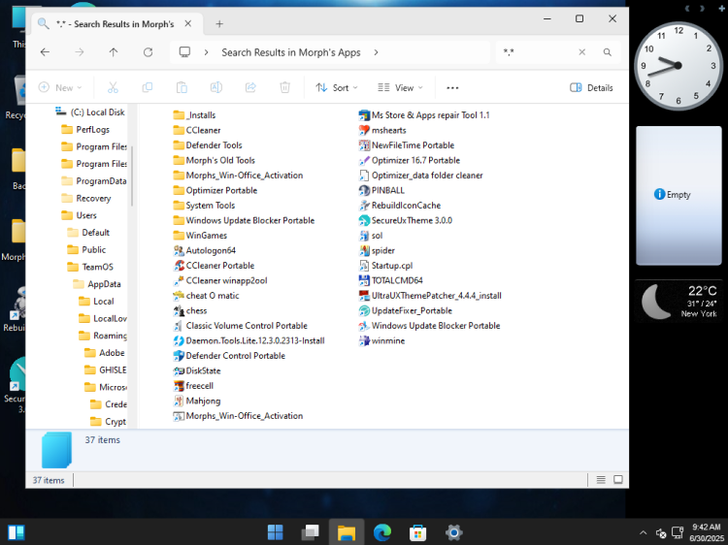
Task: Select UltraUXThemePatcher_4.4.4_install item
Action: coord(430,296)
